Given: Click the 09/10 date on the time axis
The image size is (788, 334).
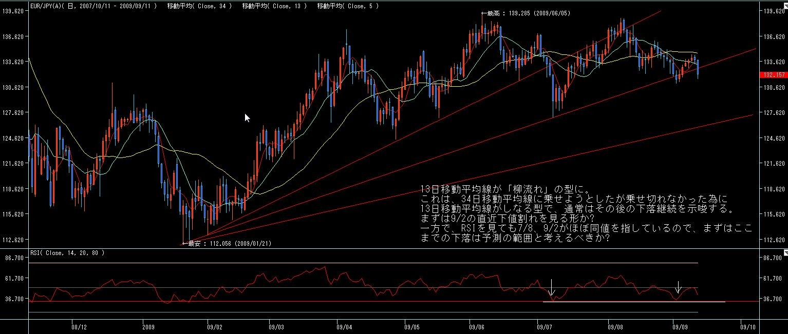Looking at the screenshot, I should point(747,326).
